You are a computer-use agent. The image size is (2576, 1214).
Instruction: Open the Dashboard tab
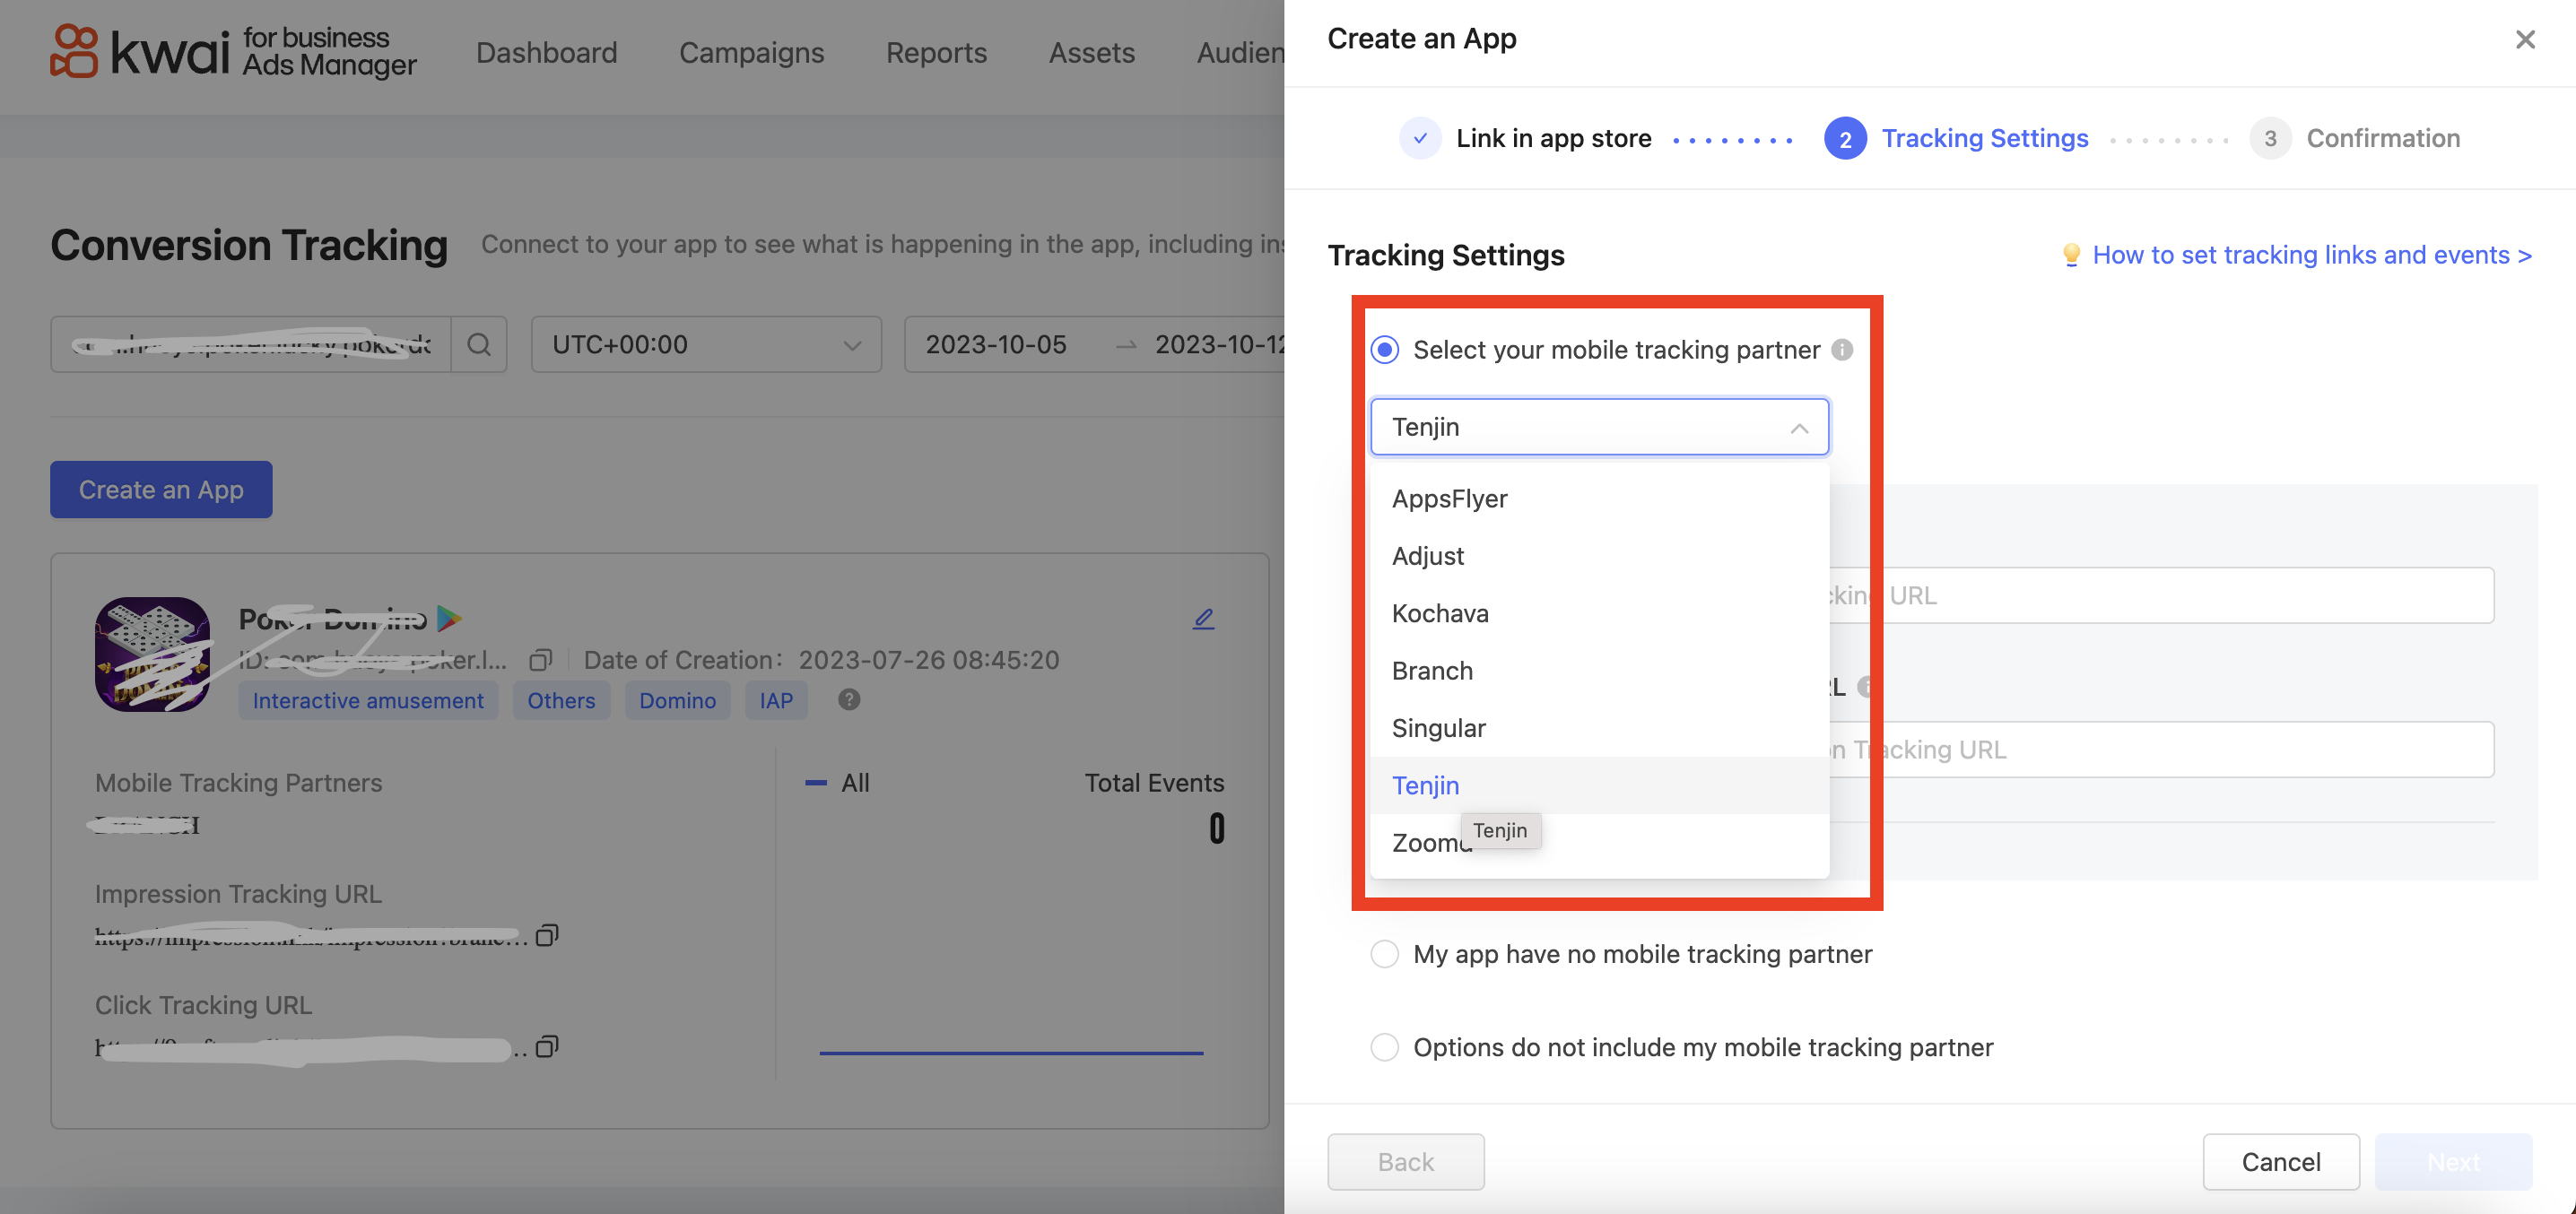coord(547,52)
